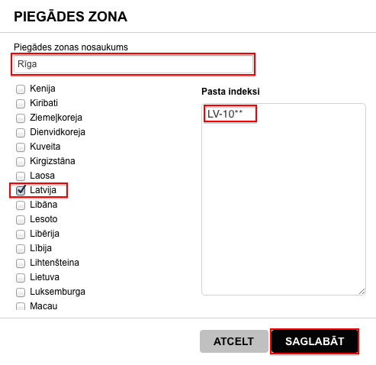This screenshot has width=376, height=365.
Task: Check the Libāna checkbox
Action: click(x=21, y=205)
